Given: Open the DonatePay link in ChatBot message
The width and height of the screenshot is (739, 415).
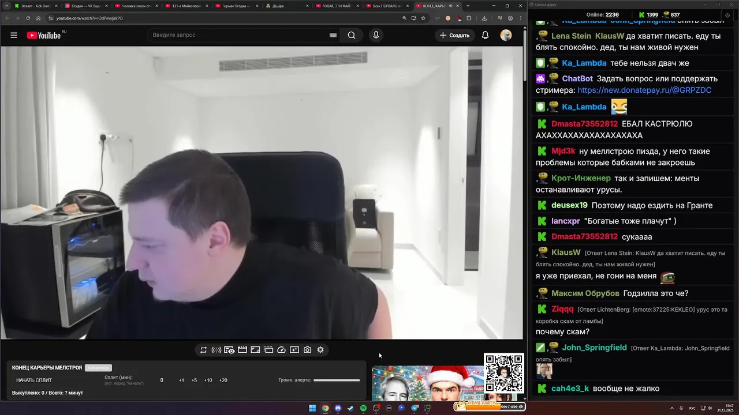Looking at the screenshot, I should coord(644,90).
